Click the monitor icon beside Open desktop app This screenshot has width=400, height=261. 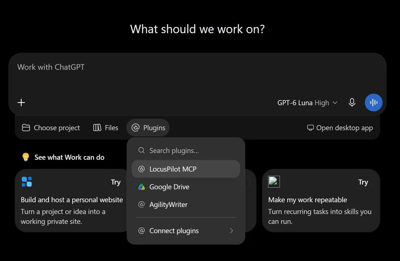click(x=311, y=128)
